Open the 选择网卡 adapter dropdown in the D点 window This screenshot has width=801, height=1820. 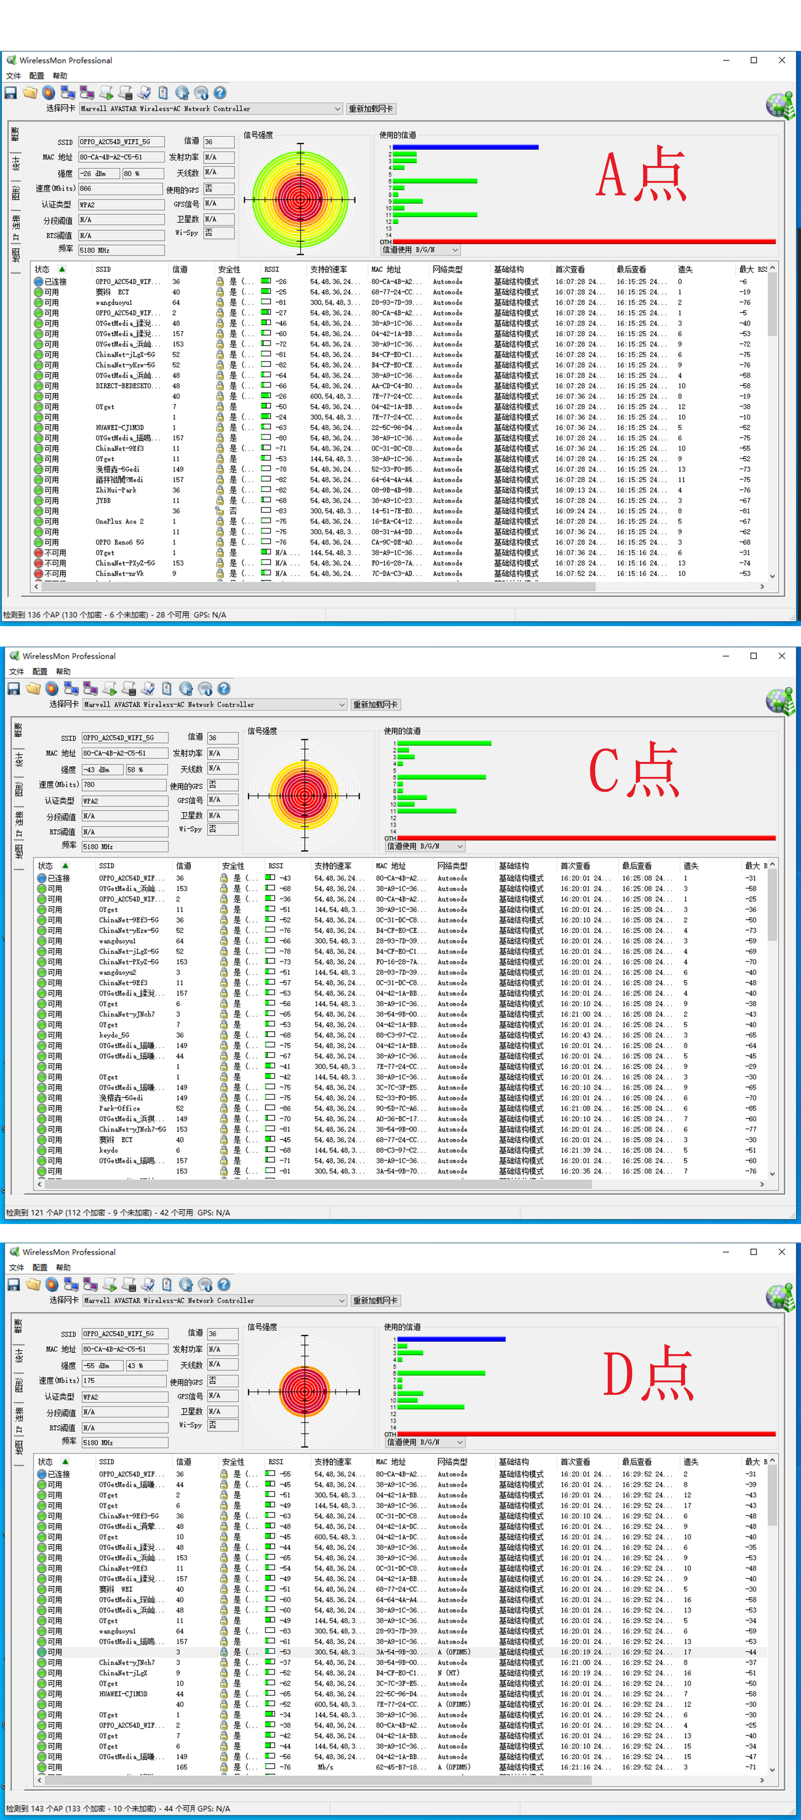click(215, 1301)
